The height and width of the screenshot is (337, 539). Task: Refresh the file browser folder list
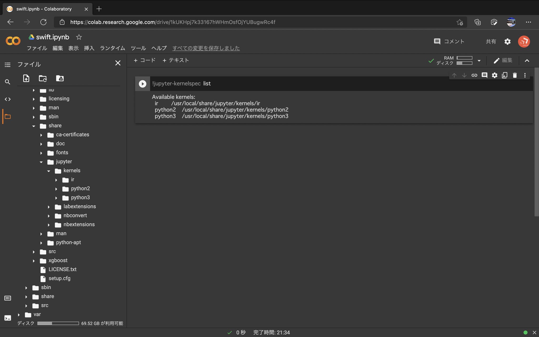tap(43, 78)
